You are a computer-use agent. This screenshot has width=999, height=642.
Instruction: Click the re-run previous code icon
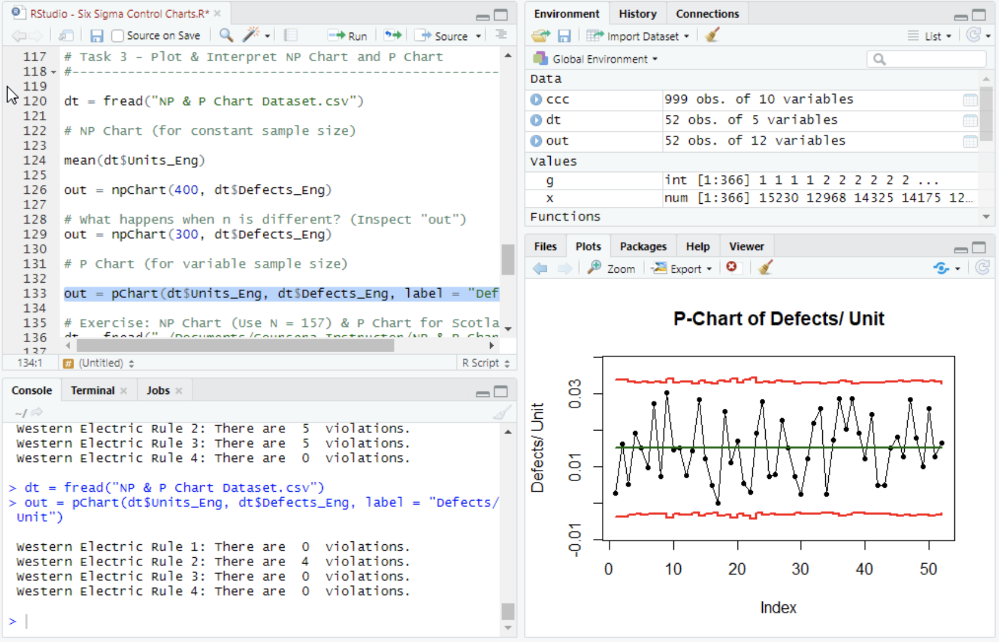click(x=393, y=36)
